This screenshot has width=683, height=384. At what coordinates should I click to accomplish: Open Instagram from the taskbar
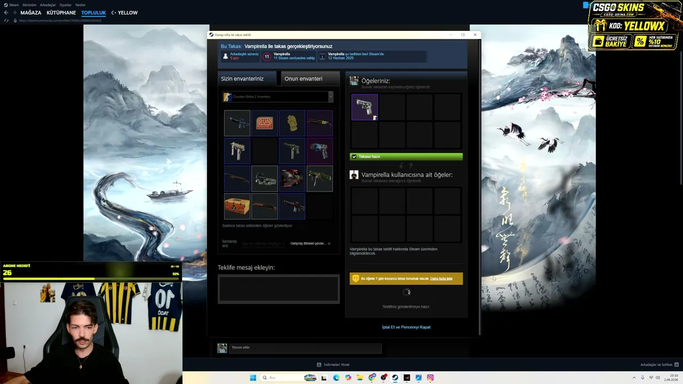tap(430, 378)
